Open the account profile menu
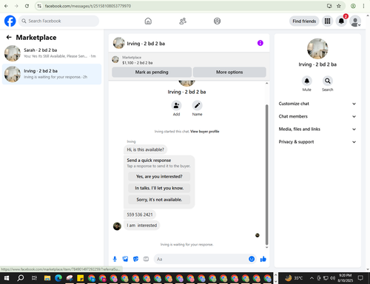370x284 pixels. [x=355, y=21]
